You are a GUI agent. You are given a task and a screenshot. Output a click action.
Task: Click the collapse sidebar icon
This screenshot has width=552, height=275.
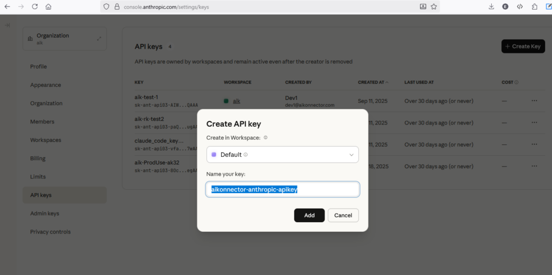coord(8,25)
